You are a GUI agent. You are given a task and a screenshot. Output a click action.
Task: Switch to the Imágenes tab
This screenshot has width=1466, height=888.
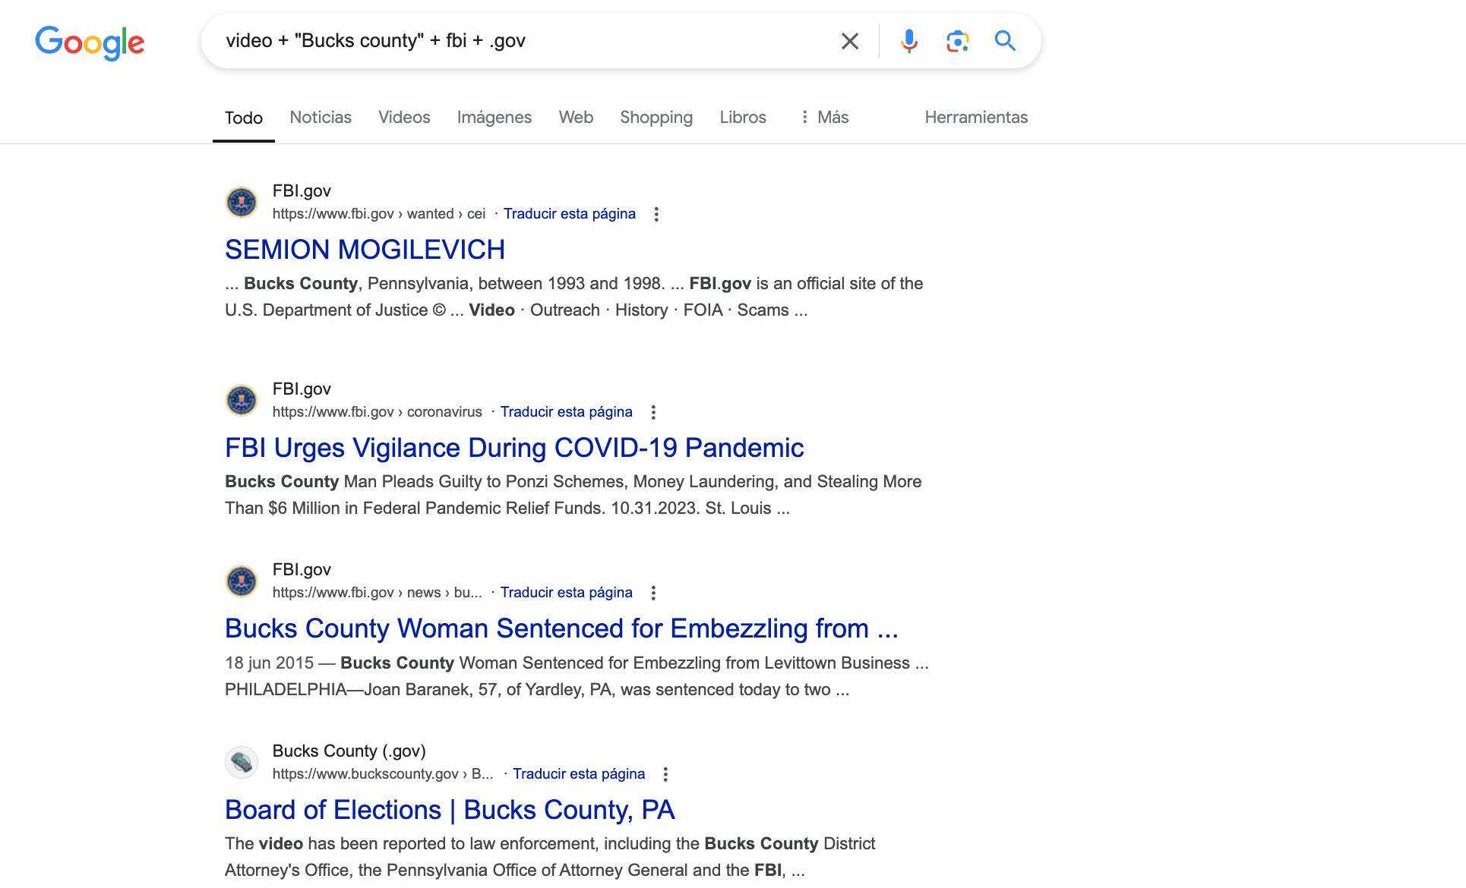[494, 117]
